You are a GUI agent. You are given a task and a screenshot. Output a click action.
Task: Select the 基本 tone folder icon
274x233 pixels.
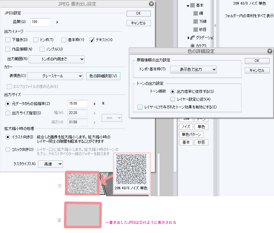pos(193,5)
